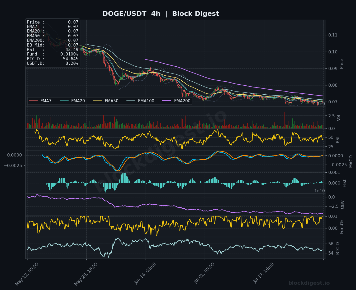356x290 pixels.
Task: Click right-side MACD -0.0025 tick
Action: pyautogui.click(x=338, y=165)
